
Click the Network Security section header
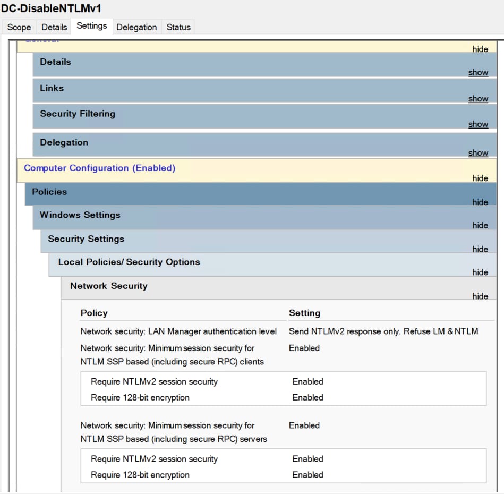click(109, 286)
